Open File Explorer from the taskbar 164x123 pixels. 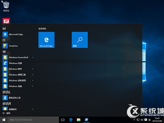coord(78,120)
